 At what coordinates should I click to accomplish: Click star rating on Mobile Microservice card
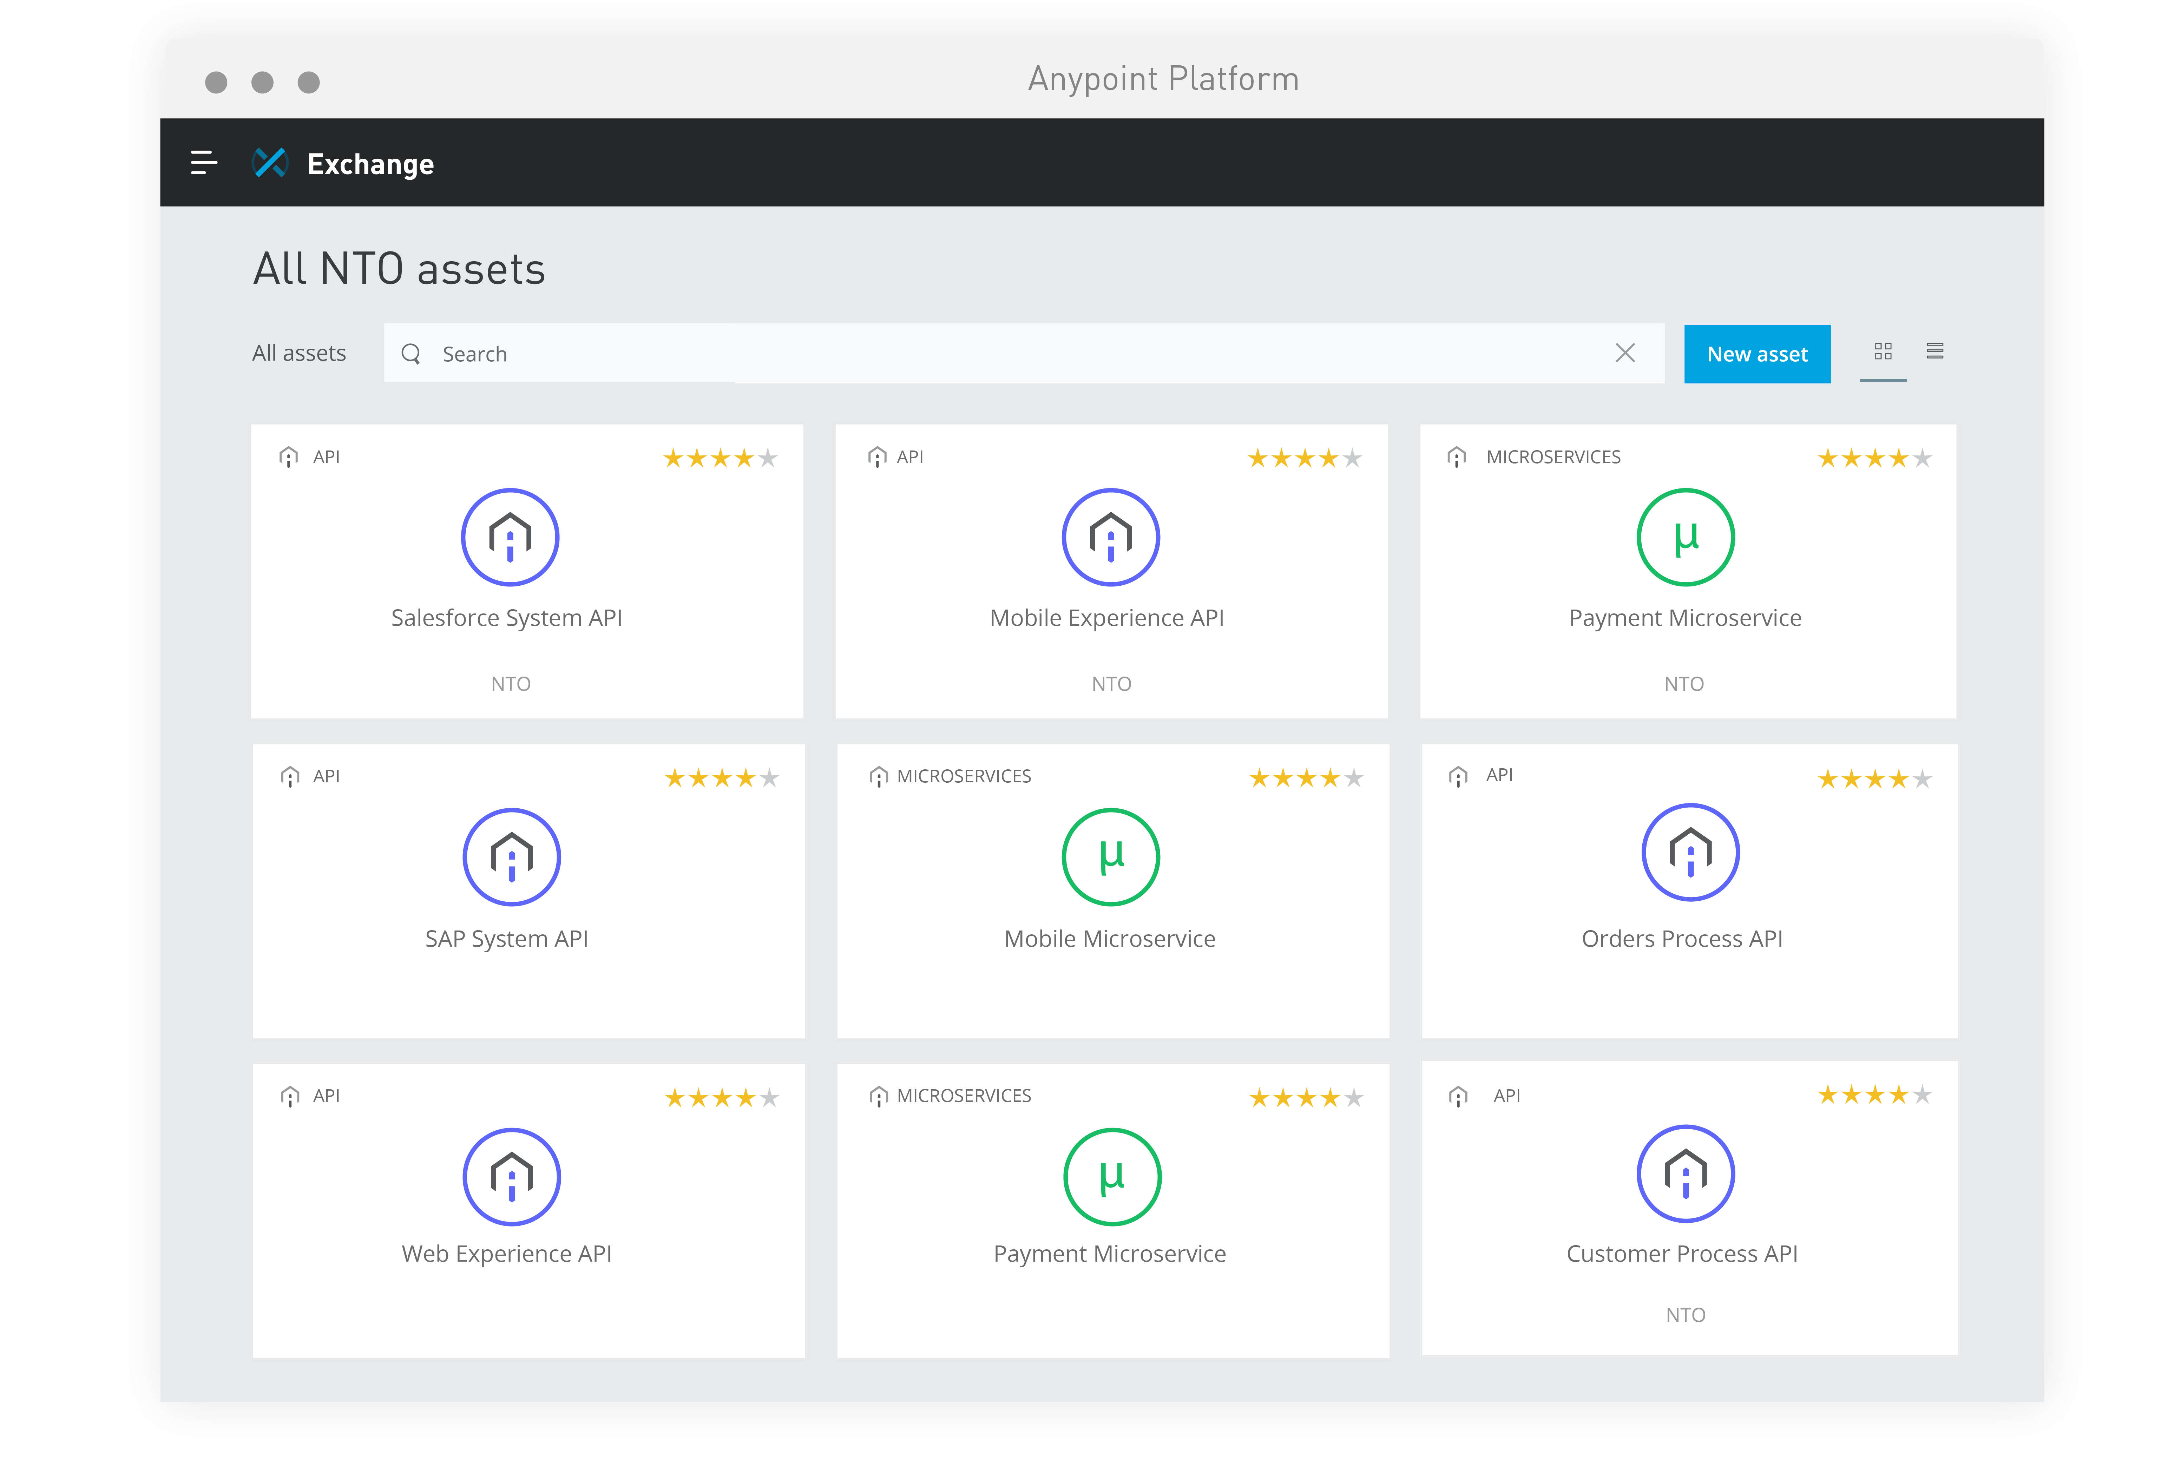[1306, 778]
